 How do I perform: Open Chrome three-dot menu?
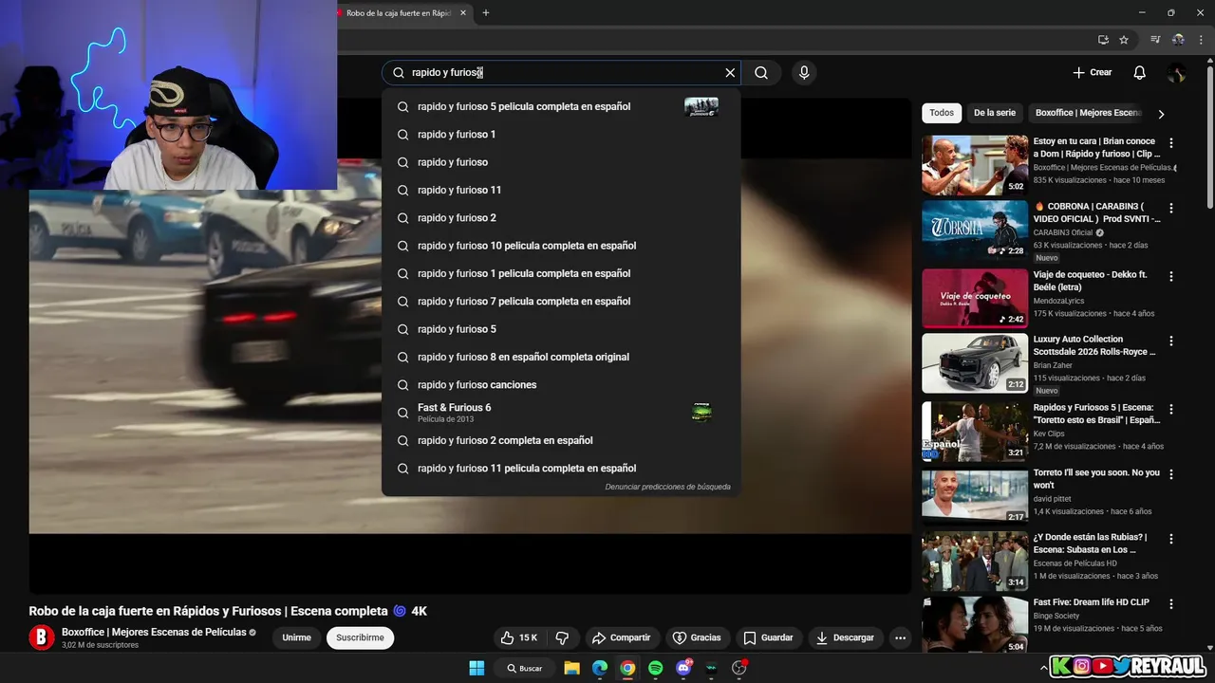click(1200, 40)
